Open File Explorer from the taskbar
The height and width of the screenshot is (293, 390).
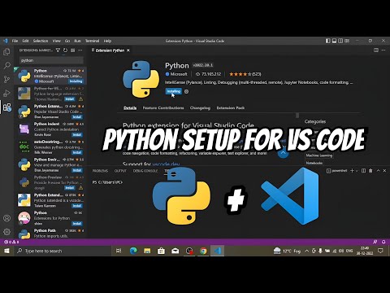click(x=147, y=251)
